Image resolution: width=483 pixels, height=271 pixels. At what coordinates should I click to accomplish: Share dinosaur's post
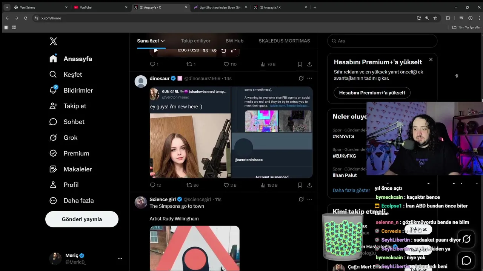pyautogui.click(x=309, y=185)
